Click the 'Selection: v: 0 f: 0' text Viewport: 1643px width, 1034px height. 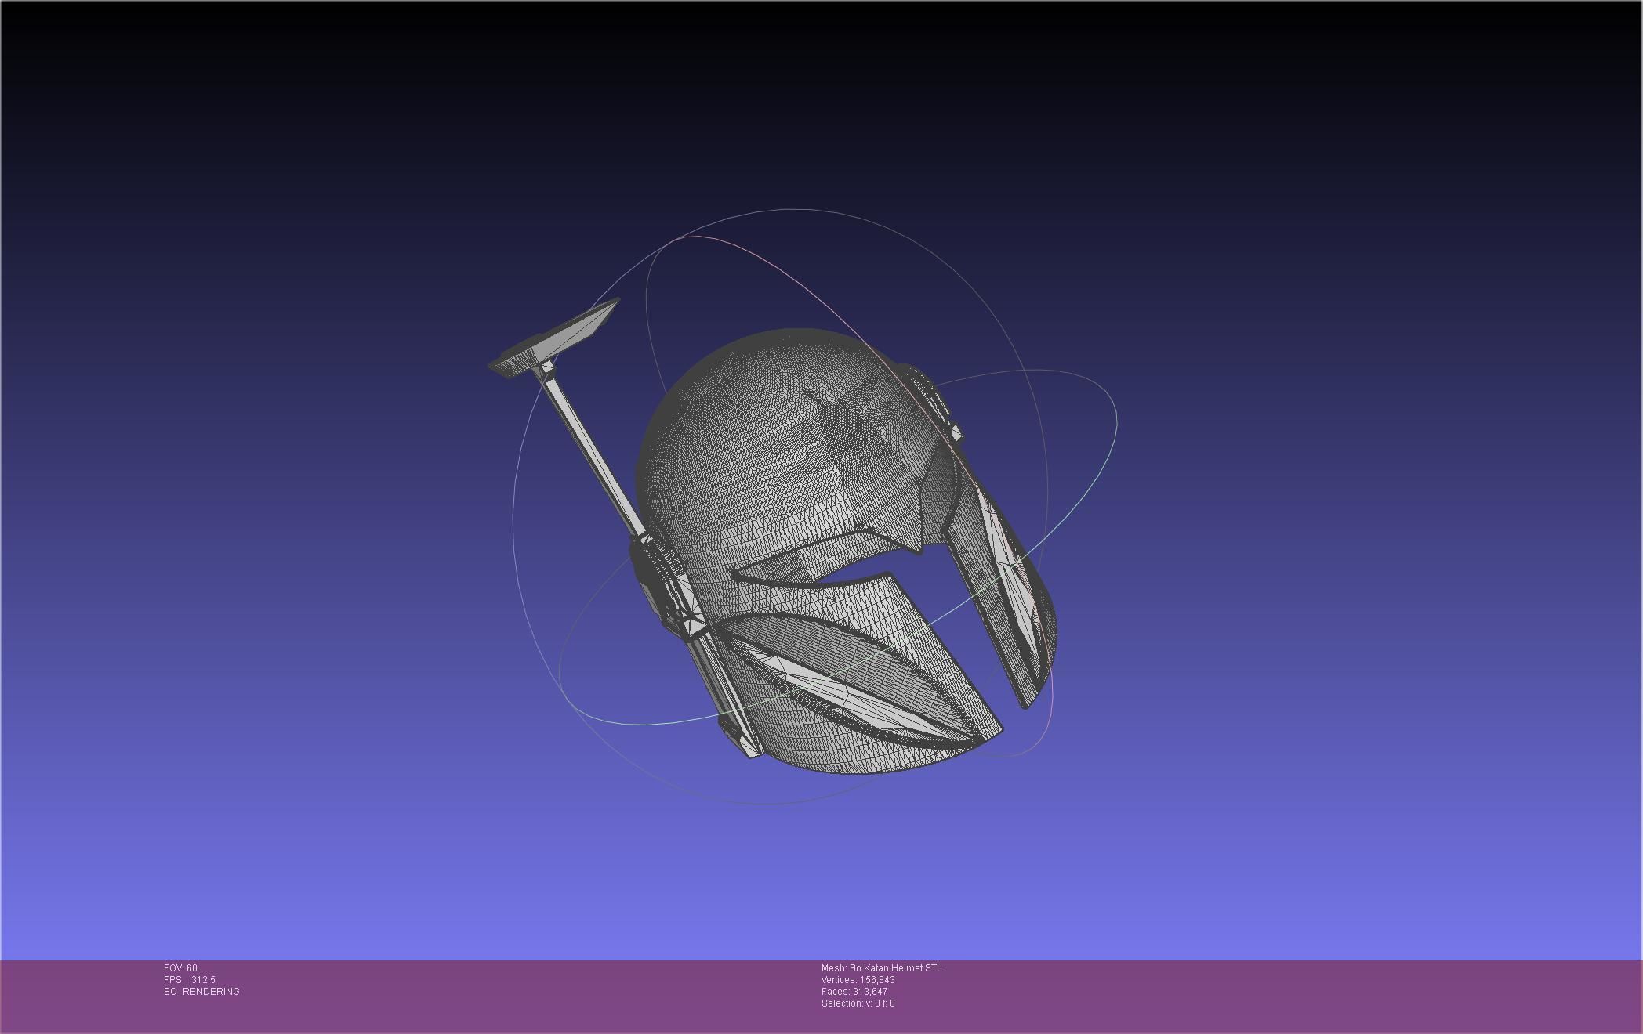click(x=858, y=1003)
